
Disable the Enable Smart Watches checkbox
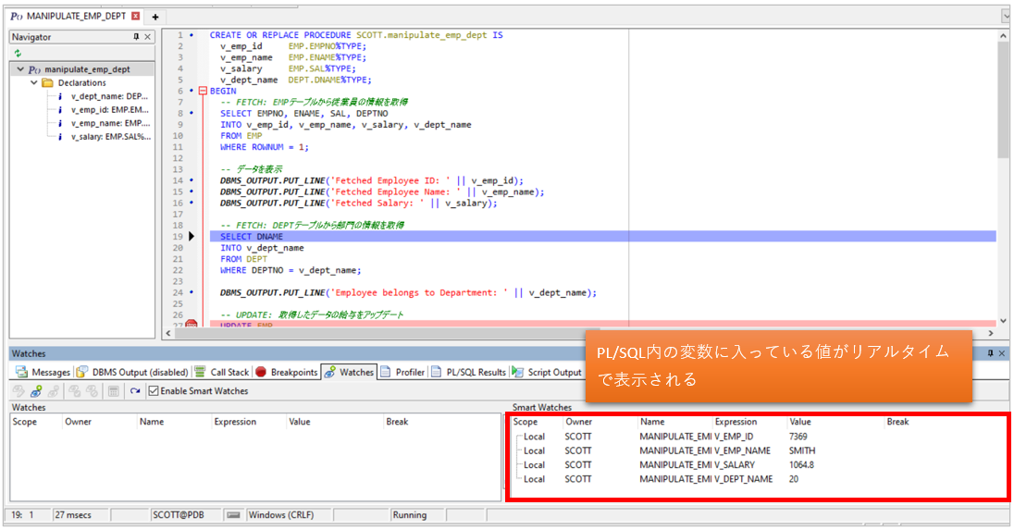pos(154,391)
